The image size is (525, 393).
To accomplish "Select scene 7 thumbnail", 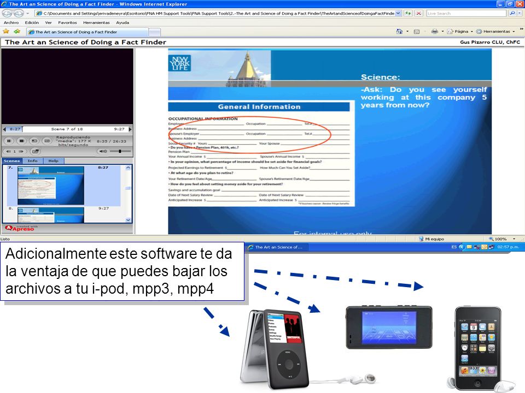I will pyautogui.click(x=51, y=186).
